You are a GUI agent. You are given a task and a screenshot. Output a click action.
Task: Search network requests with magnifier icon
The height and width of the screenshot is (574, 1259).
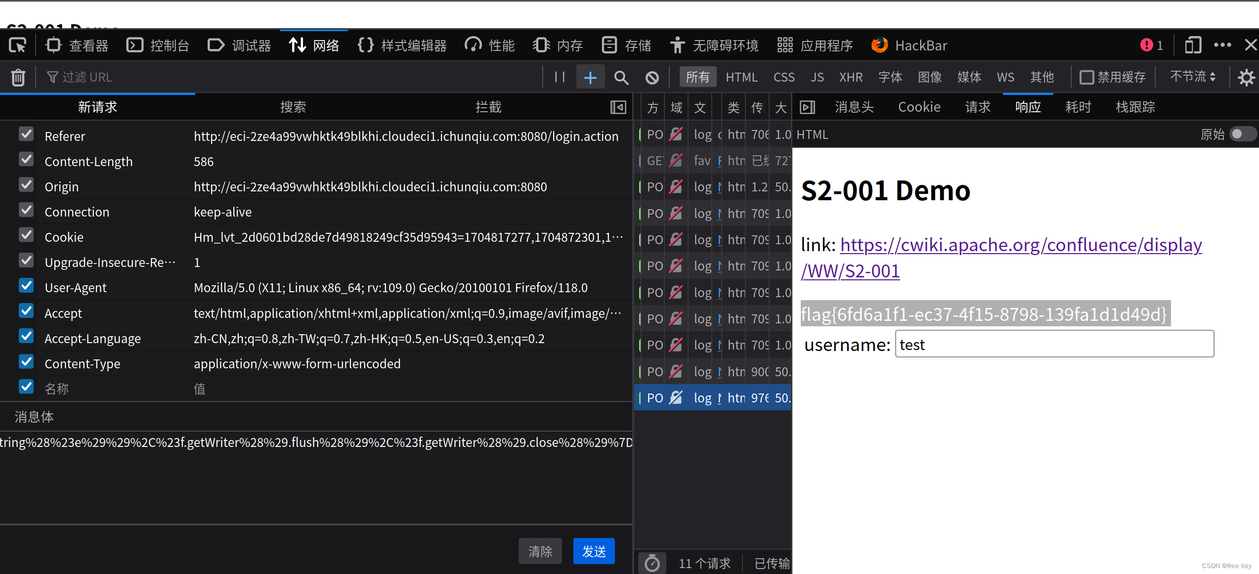click(621, 77)
